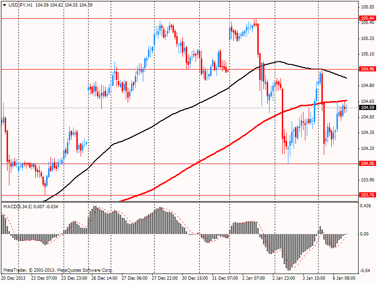The width and height of the screenshot is (377, 282).
Task: Click the 27 Dec 06:00 time axis label
Action: [x=135, y=278]
